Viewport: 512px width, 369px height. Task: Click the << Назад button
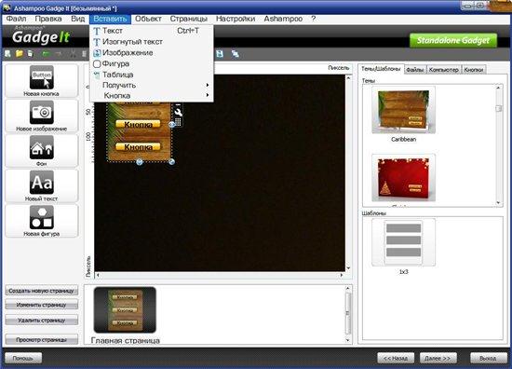[396, 358]
